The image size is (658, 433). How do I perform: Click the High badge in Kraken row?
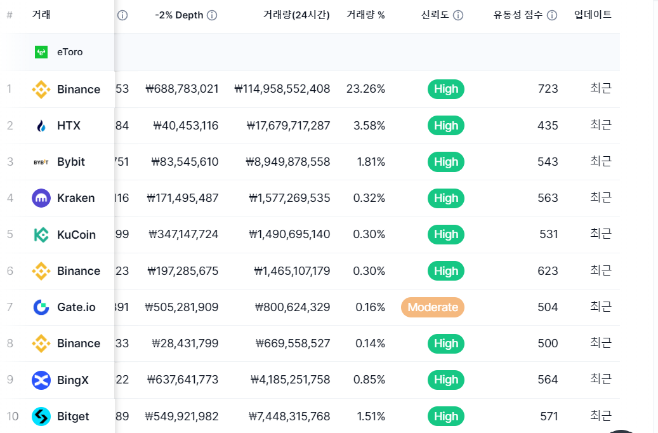pyautogui.click(x=445, y=198)
